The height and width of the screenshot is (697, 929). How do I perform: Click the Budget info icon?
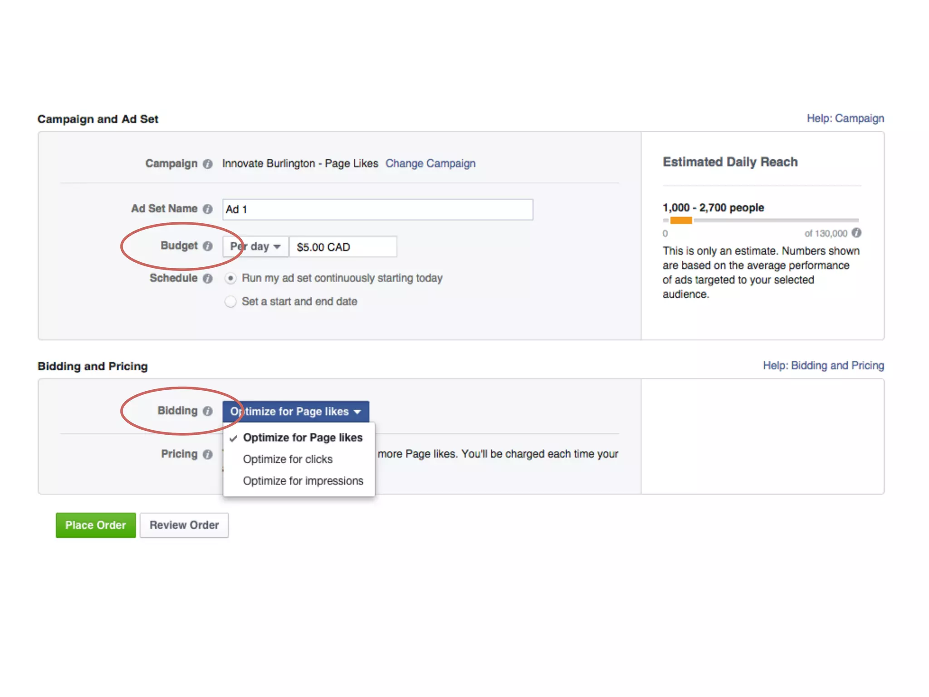207,246
